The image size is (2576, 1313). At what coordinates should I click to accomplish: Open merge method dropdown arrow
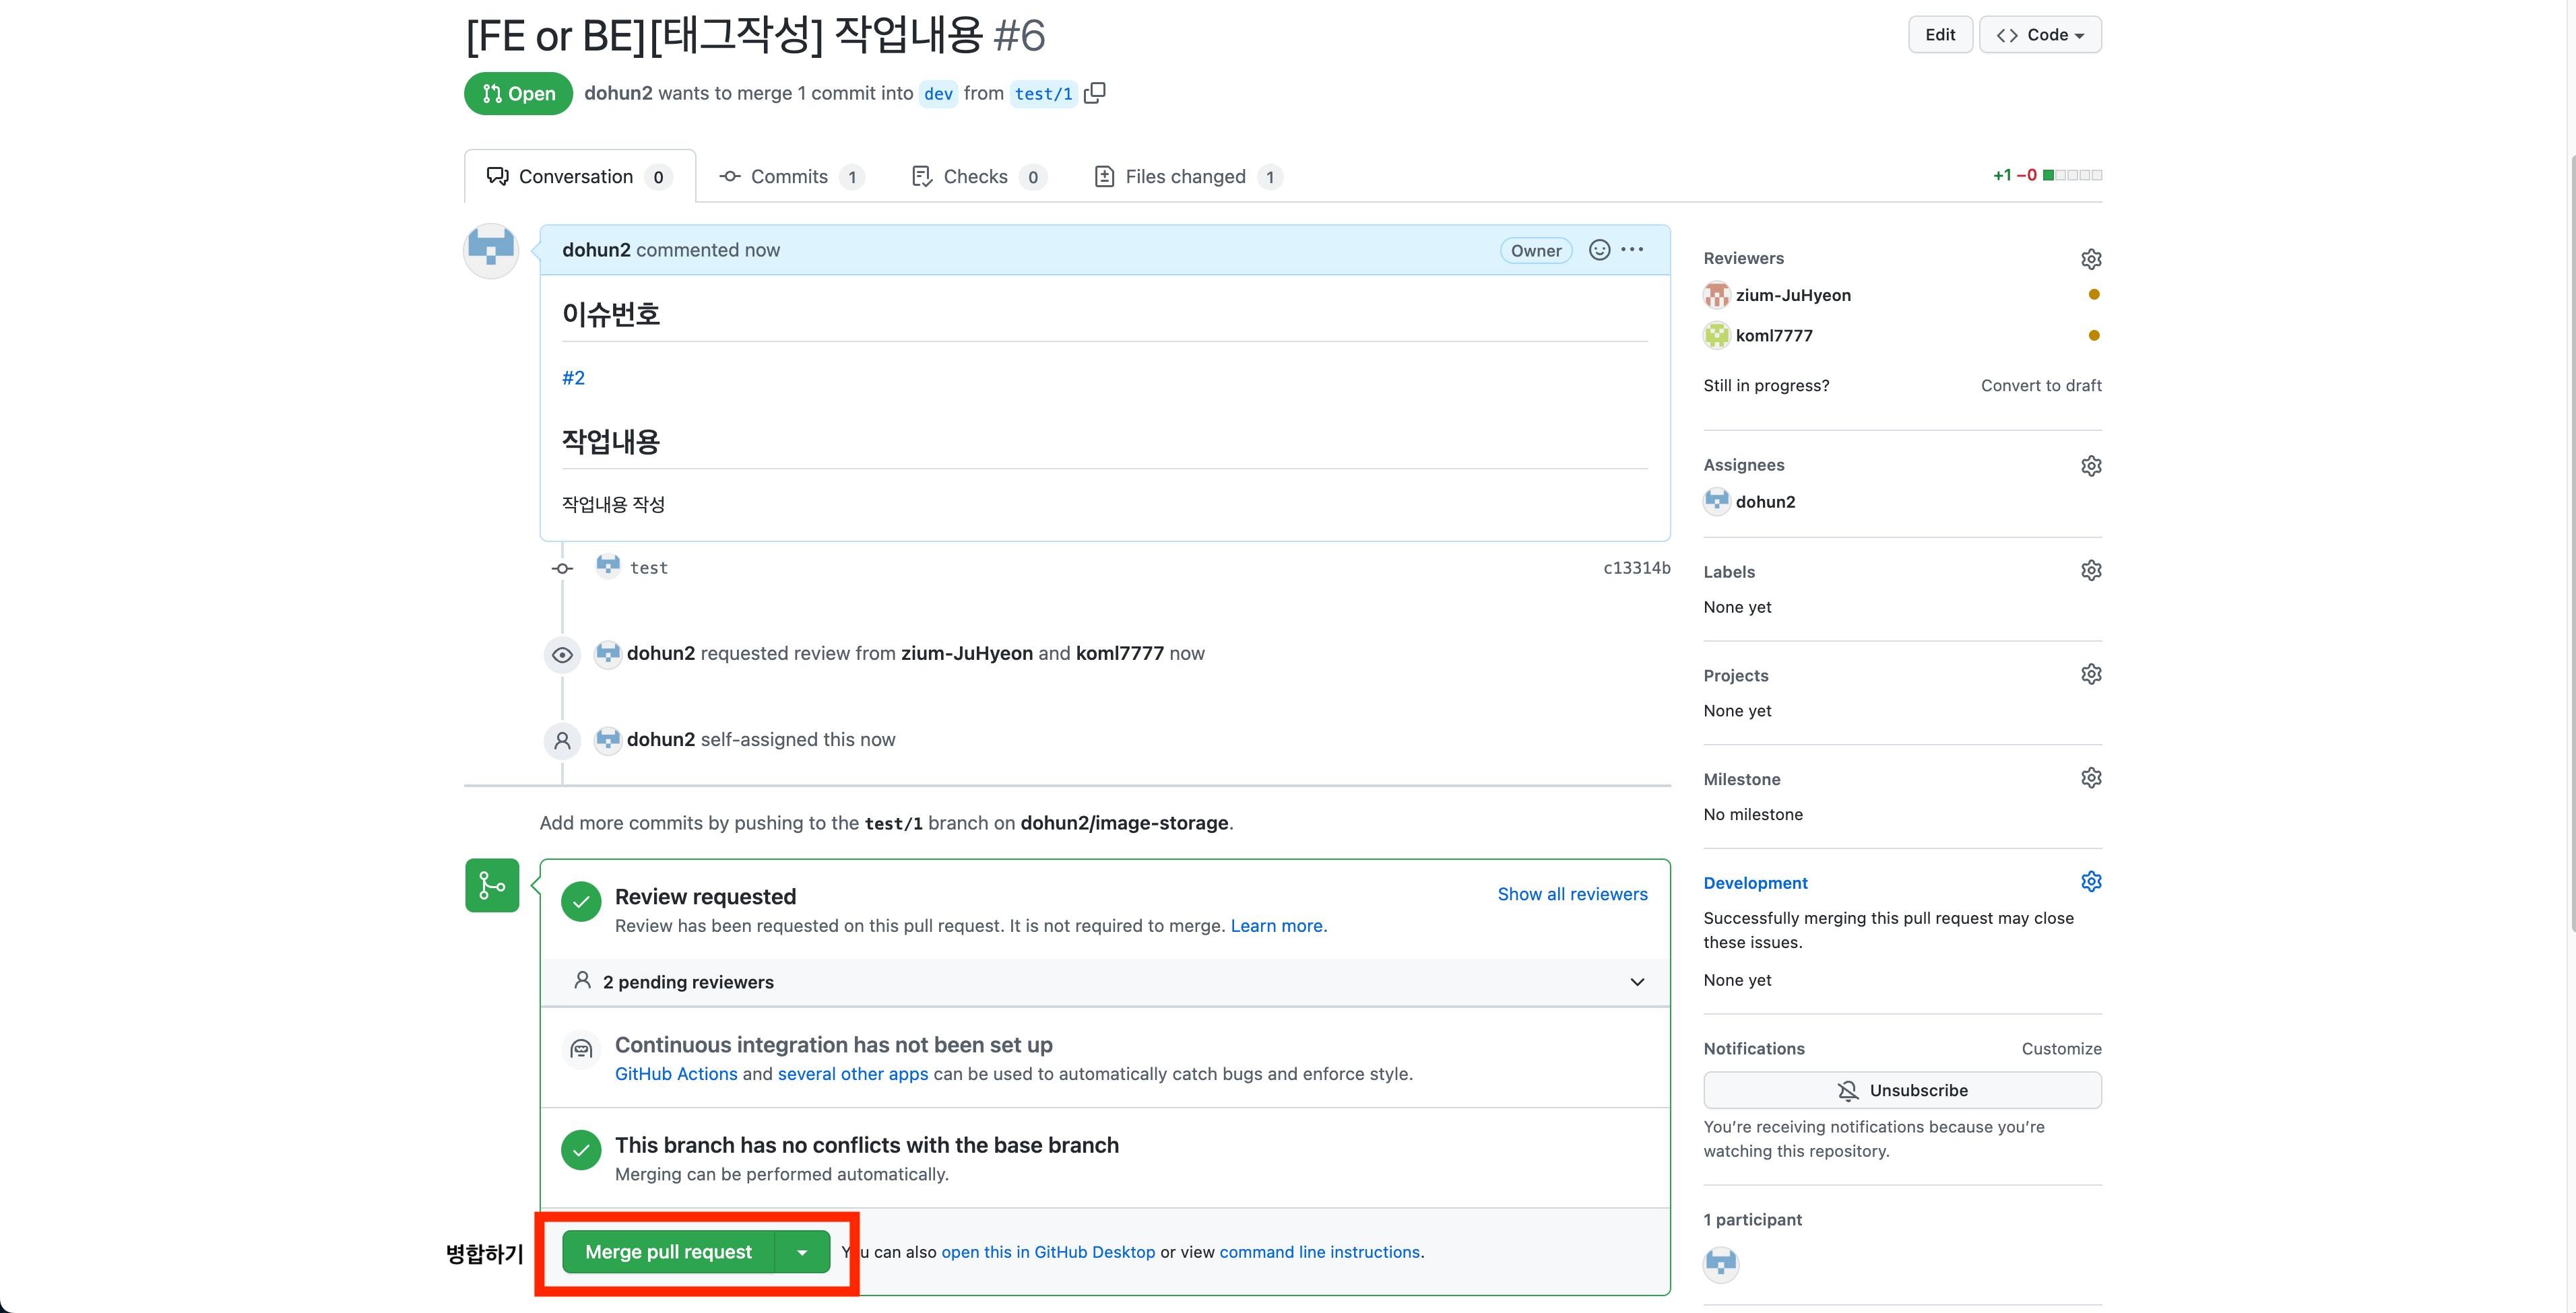(802, 1252)
